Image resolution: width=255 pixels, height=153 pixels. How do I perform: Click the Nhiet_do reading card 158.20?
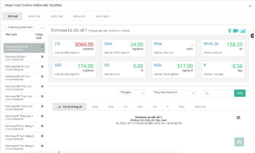point(223,48)
